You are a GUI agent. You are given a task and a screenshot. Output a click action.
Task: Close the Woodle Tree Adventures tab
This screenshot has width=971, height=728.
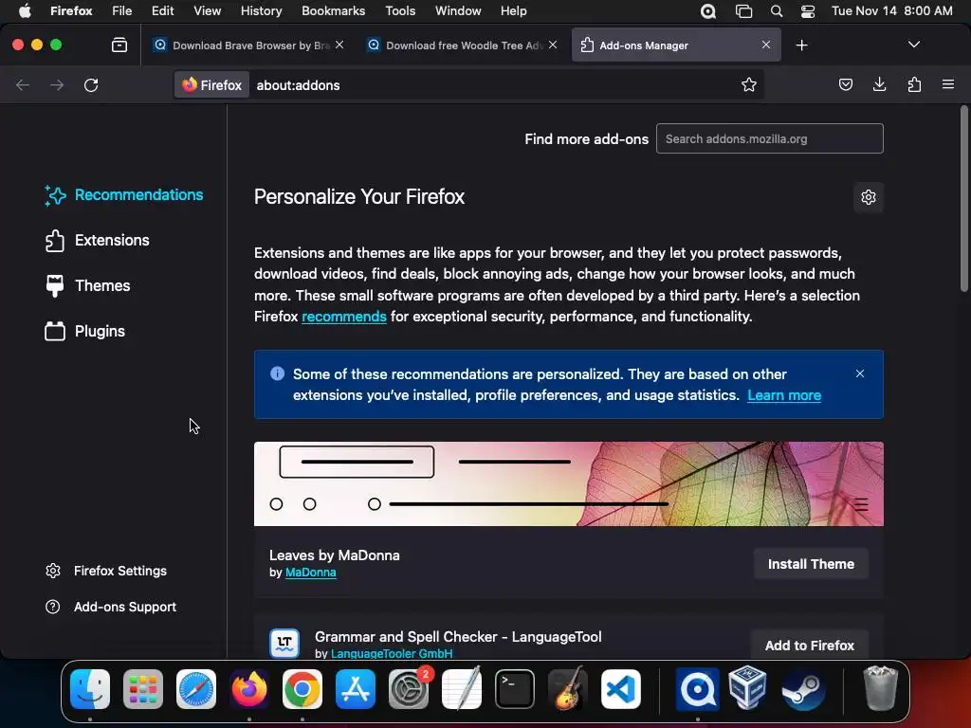click(553, 45)
